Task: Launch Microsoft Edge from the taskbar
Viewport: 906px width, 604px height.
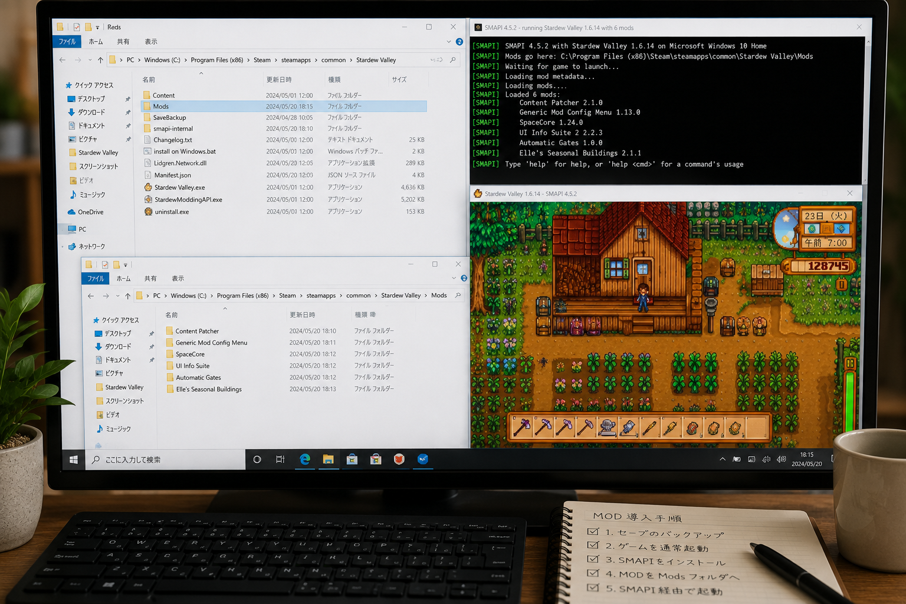Action: point(305,459)
